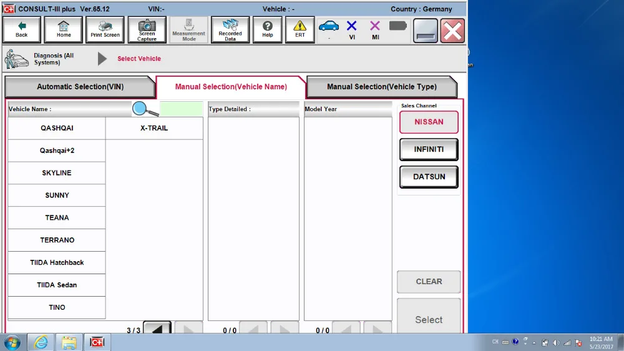Click the Back toolbar button
The width and height of the screenshot is (624, 351).
[x=21, y=29]
